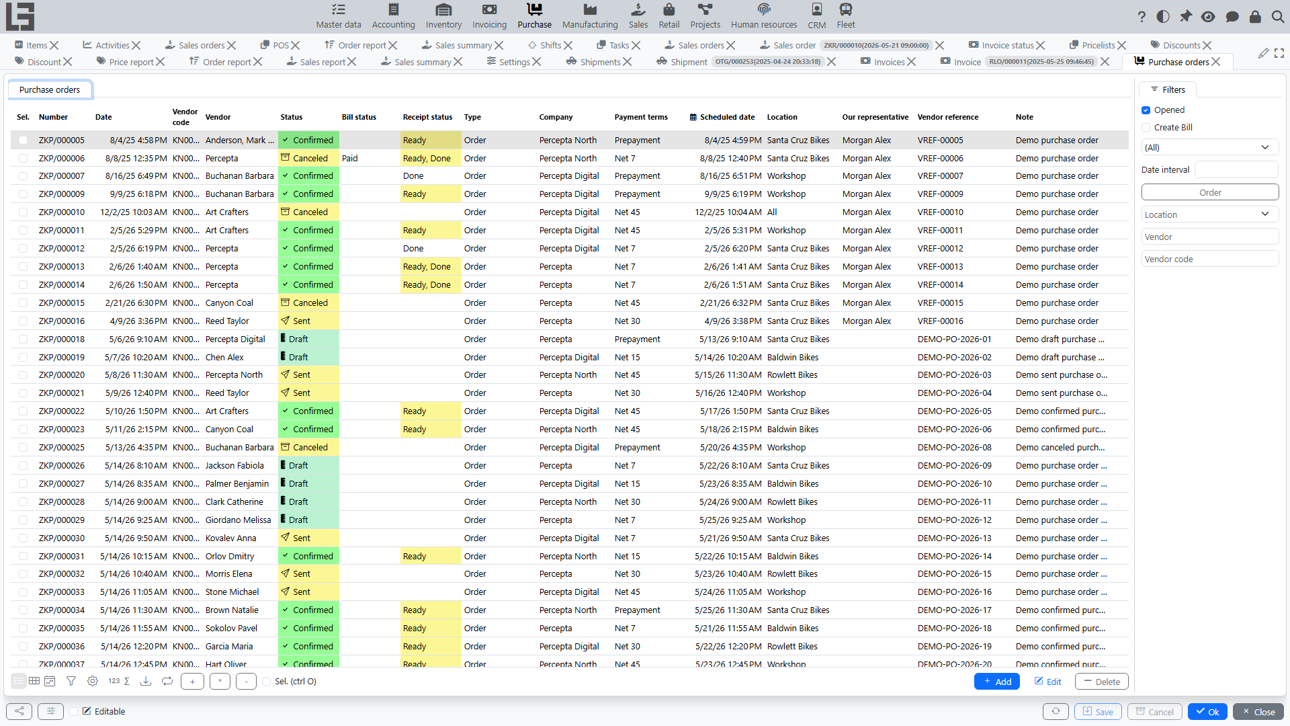Viewport: 1290px width, 726px height.
Task: Click the refresh button near Save
Action: coord(1056,711)
